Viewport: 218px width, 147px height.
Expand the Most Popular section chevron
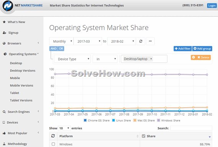point(38,132)
